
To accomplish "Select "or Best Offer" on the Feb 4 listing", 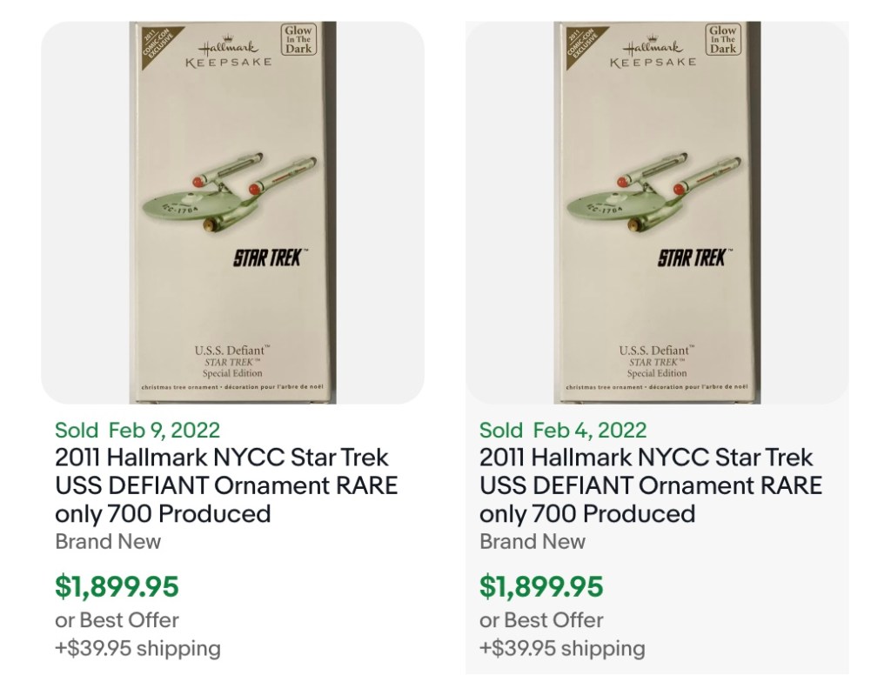I will click(541, 620).
